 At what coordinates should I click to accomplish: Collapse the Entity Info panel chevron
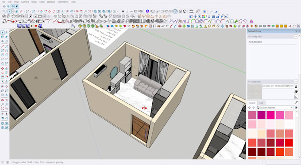[x=249, y=36]
